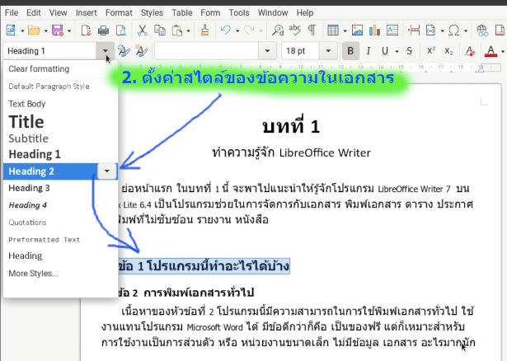507x361 pixels.
Task: Open the Save button dropdown arrow
Action: [69, 30]
